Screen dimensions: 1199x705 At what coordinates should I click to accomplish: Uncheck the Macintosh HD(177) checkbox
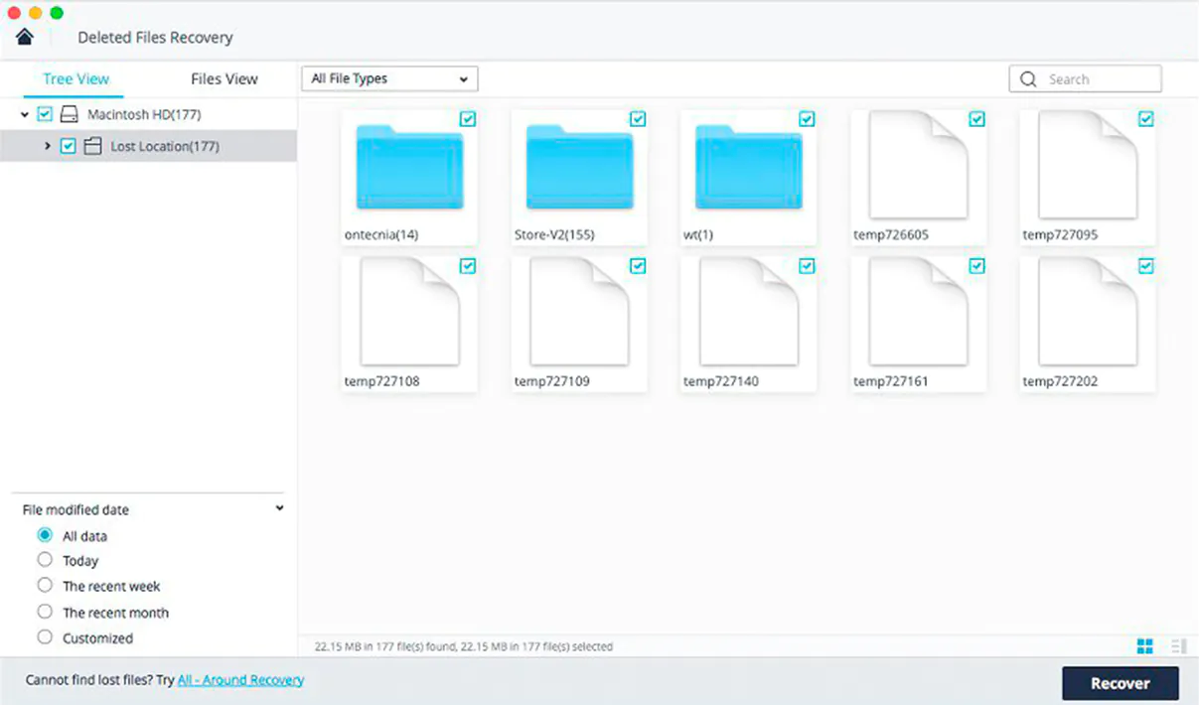[45, 113]
